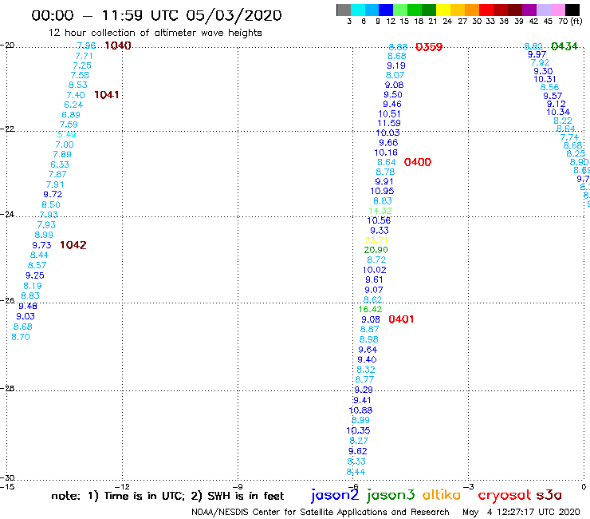The width and height of the screenshot is (590, 519).
Task: Click the yellow 23.71 wave height value
Action: click(x=376, y=240)
